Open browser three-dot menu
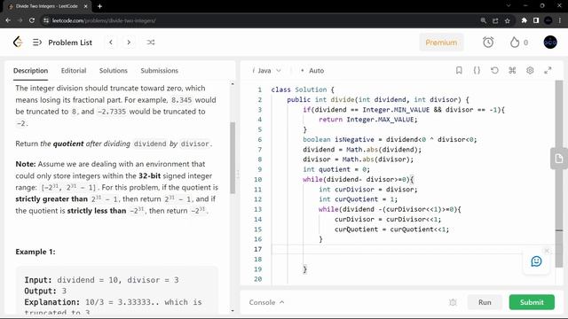This screenshot has height=319, width=568. coord(561,20)
